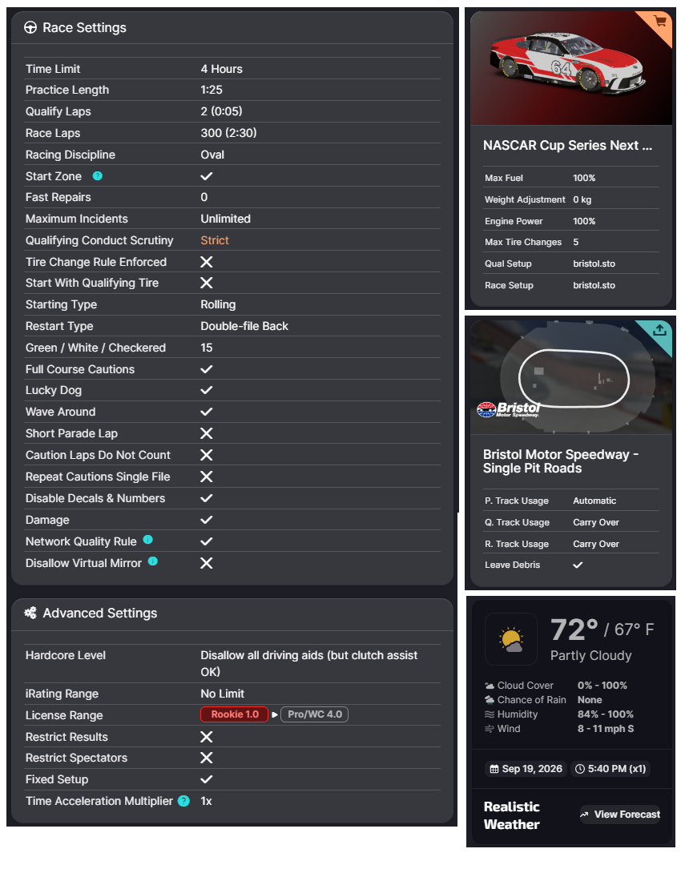
Task: Click the Fixed Setup checkmark
Action: [207, 779]
